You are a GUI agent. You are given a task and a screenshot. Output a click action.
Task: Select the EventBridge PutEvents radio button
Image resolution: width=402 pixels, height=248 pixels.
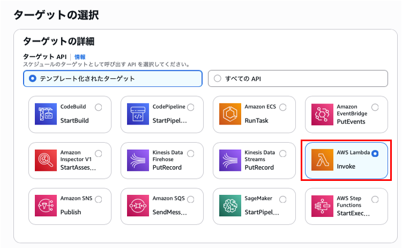pos(375,107)
